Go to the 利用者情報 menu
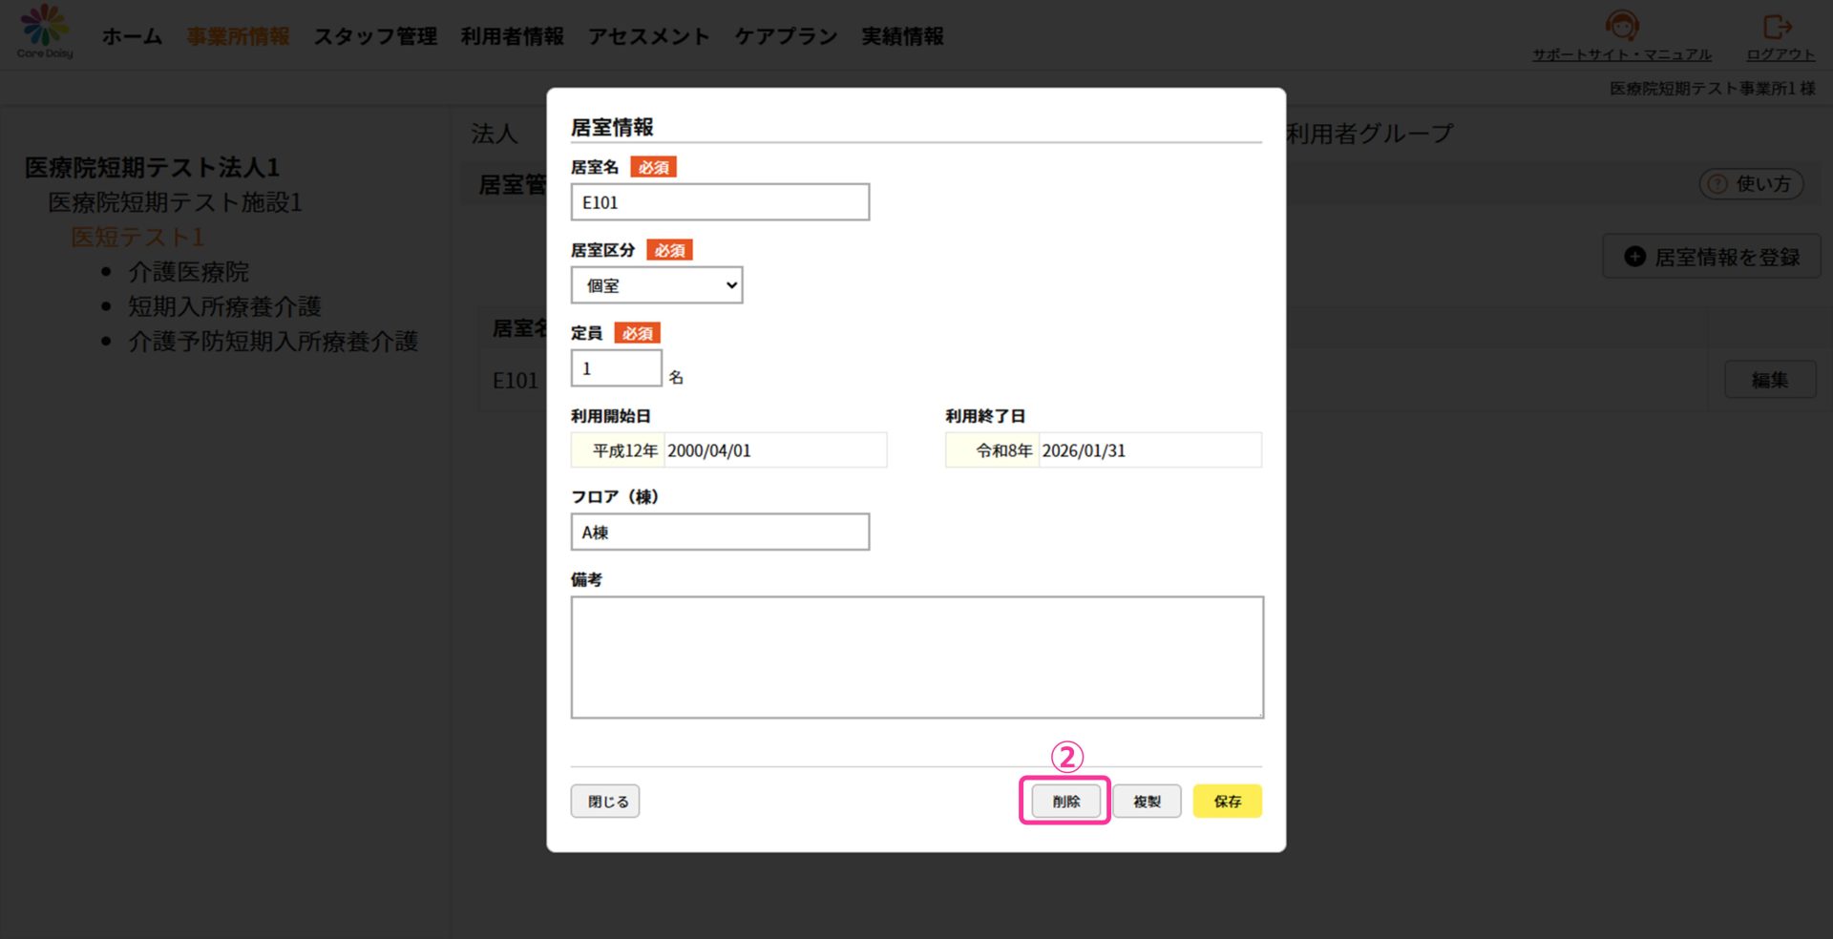This screenshot has height=939, width=1833. [x=512, y=36]
